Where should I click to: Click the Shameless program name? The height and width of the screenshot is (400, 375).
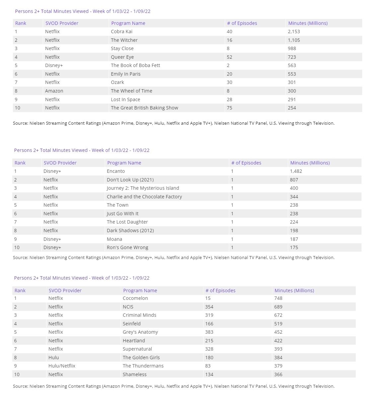coord(134,374)
